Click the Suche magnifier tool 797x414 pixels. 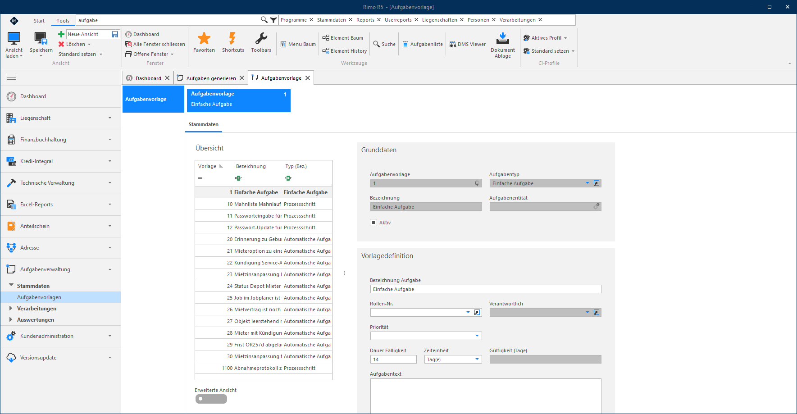point(384,44)
